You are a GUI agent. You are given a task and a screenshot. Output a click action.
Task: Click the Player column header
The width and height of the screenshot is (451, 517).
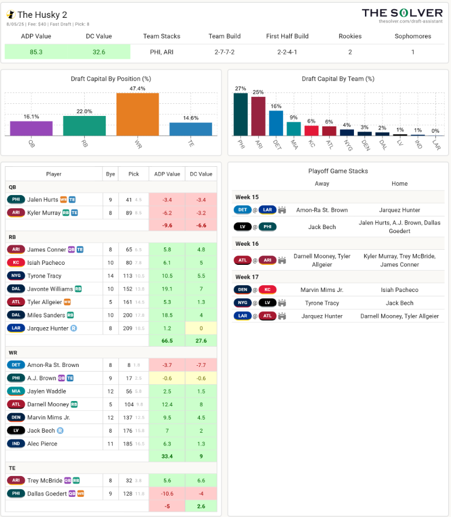point(54,174)
